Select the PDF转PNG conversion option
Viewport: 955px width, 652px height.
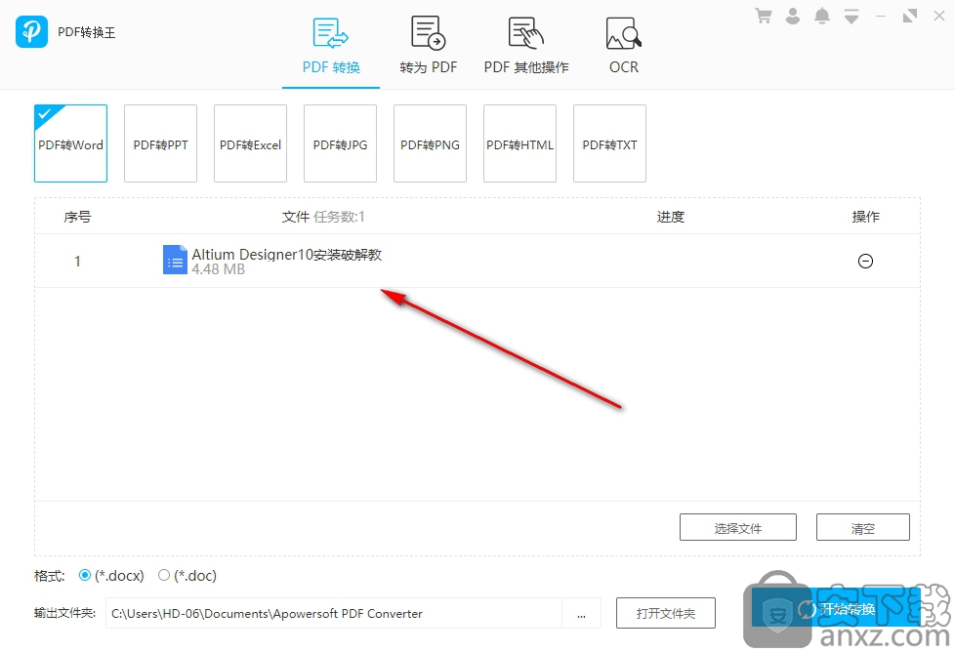pyautogui.click(x=430, y=143)
